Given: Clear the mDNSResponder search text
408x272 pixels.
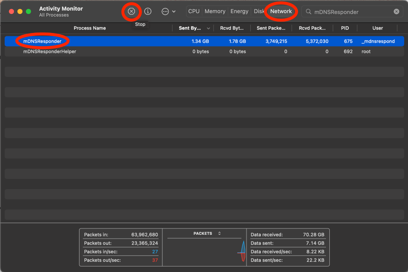Looking at the screenshot, I should (396, 12).
